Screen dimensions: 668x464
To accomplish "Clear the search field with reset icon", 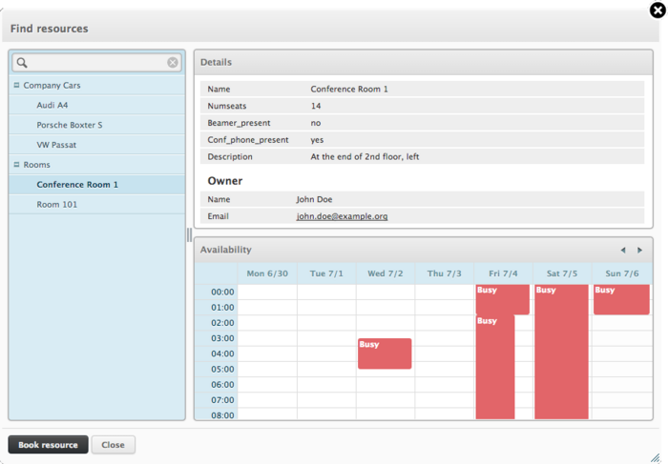I will [x=173, y=63].
